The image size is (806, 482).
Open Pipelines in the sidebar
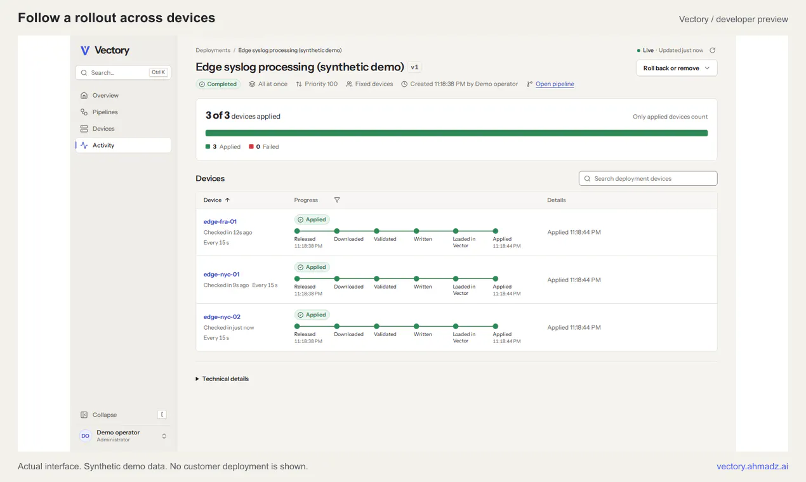point(123,112)
